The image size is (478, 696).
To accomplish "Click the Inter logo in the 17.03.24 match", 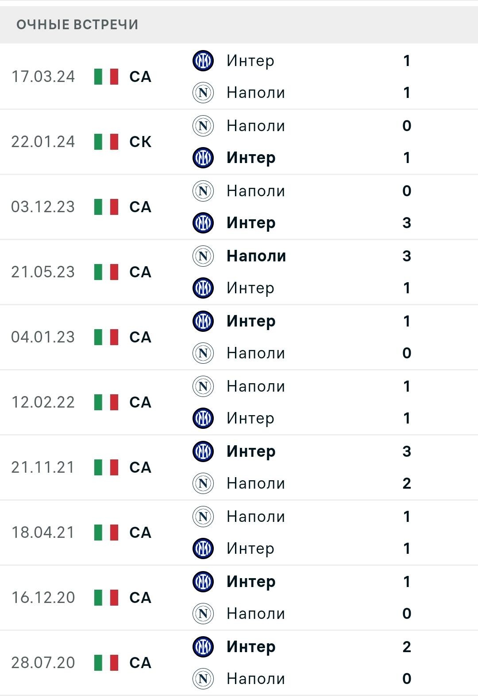I will tap(203, 61).
